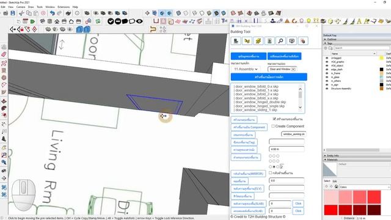This screenshot has width=391, height=220.
Task: Click the wide blue button above file list
Action: [269, 77]
